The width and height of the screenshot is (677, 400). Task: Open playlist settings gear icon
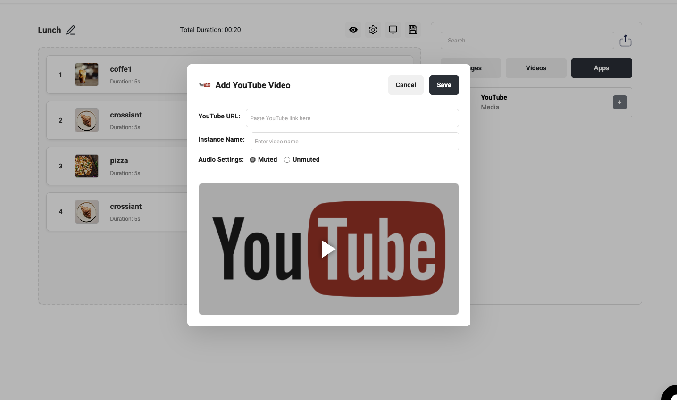point(373,30)
